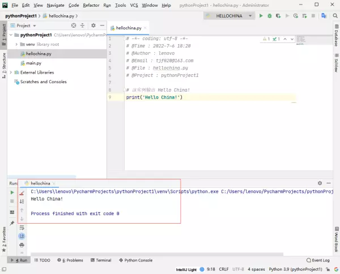Toggle tool window buttons icon in status bar
Screen dimensions: 340x274
point(4,269)
